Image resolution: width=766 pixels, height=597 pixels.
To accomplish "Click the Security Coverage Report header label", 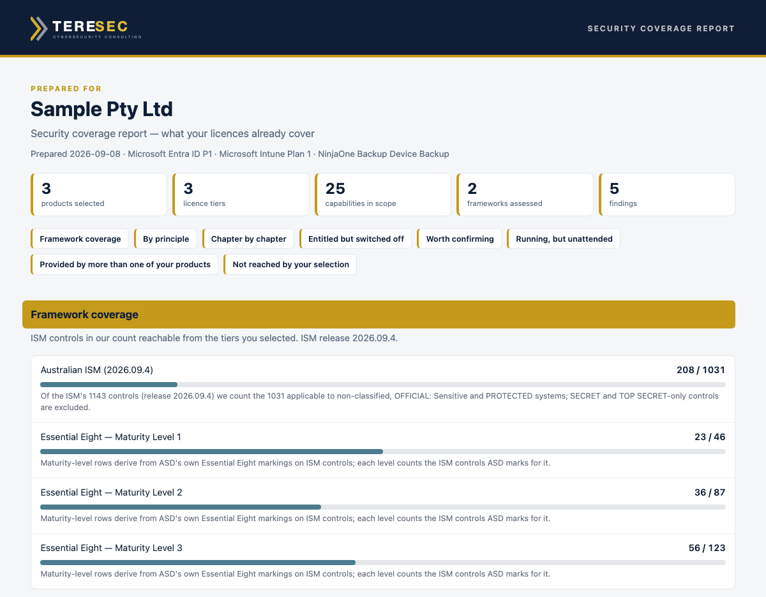I will [x=661, y=29].
